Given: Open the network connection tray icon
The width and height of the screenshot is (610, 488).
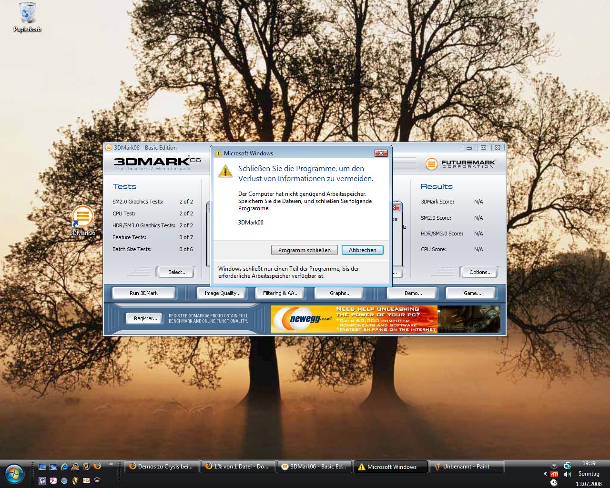Looking at the screenshot, I should tap(568, 466).
